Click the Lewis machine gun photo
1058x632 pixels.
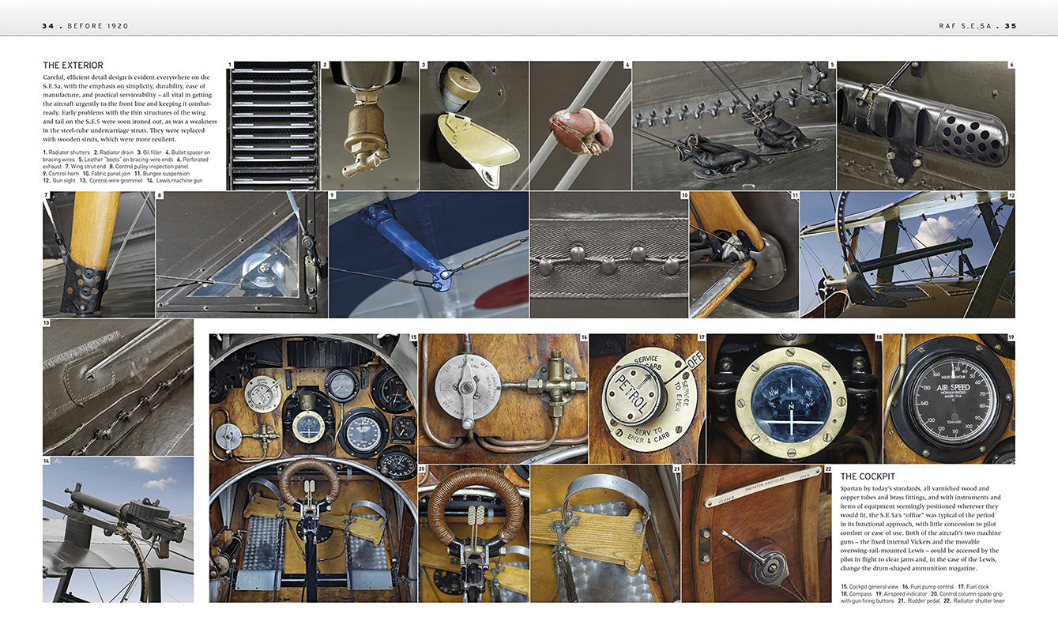[x=118, y=529]
